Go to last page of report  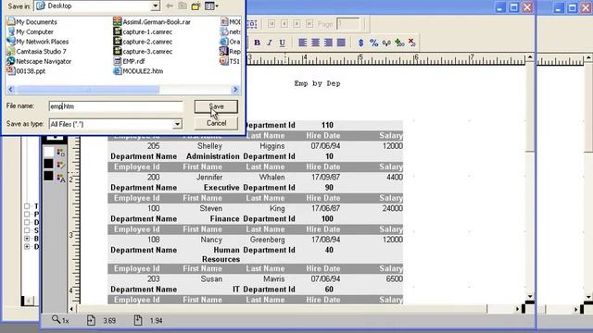tap(309, 24)
